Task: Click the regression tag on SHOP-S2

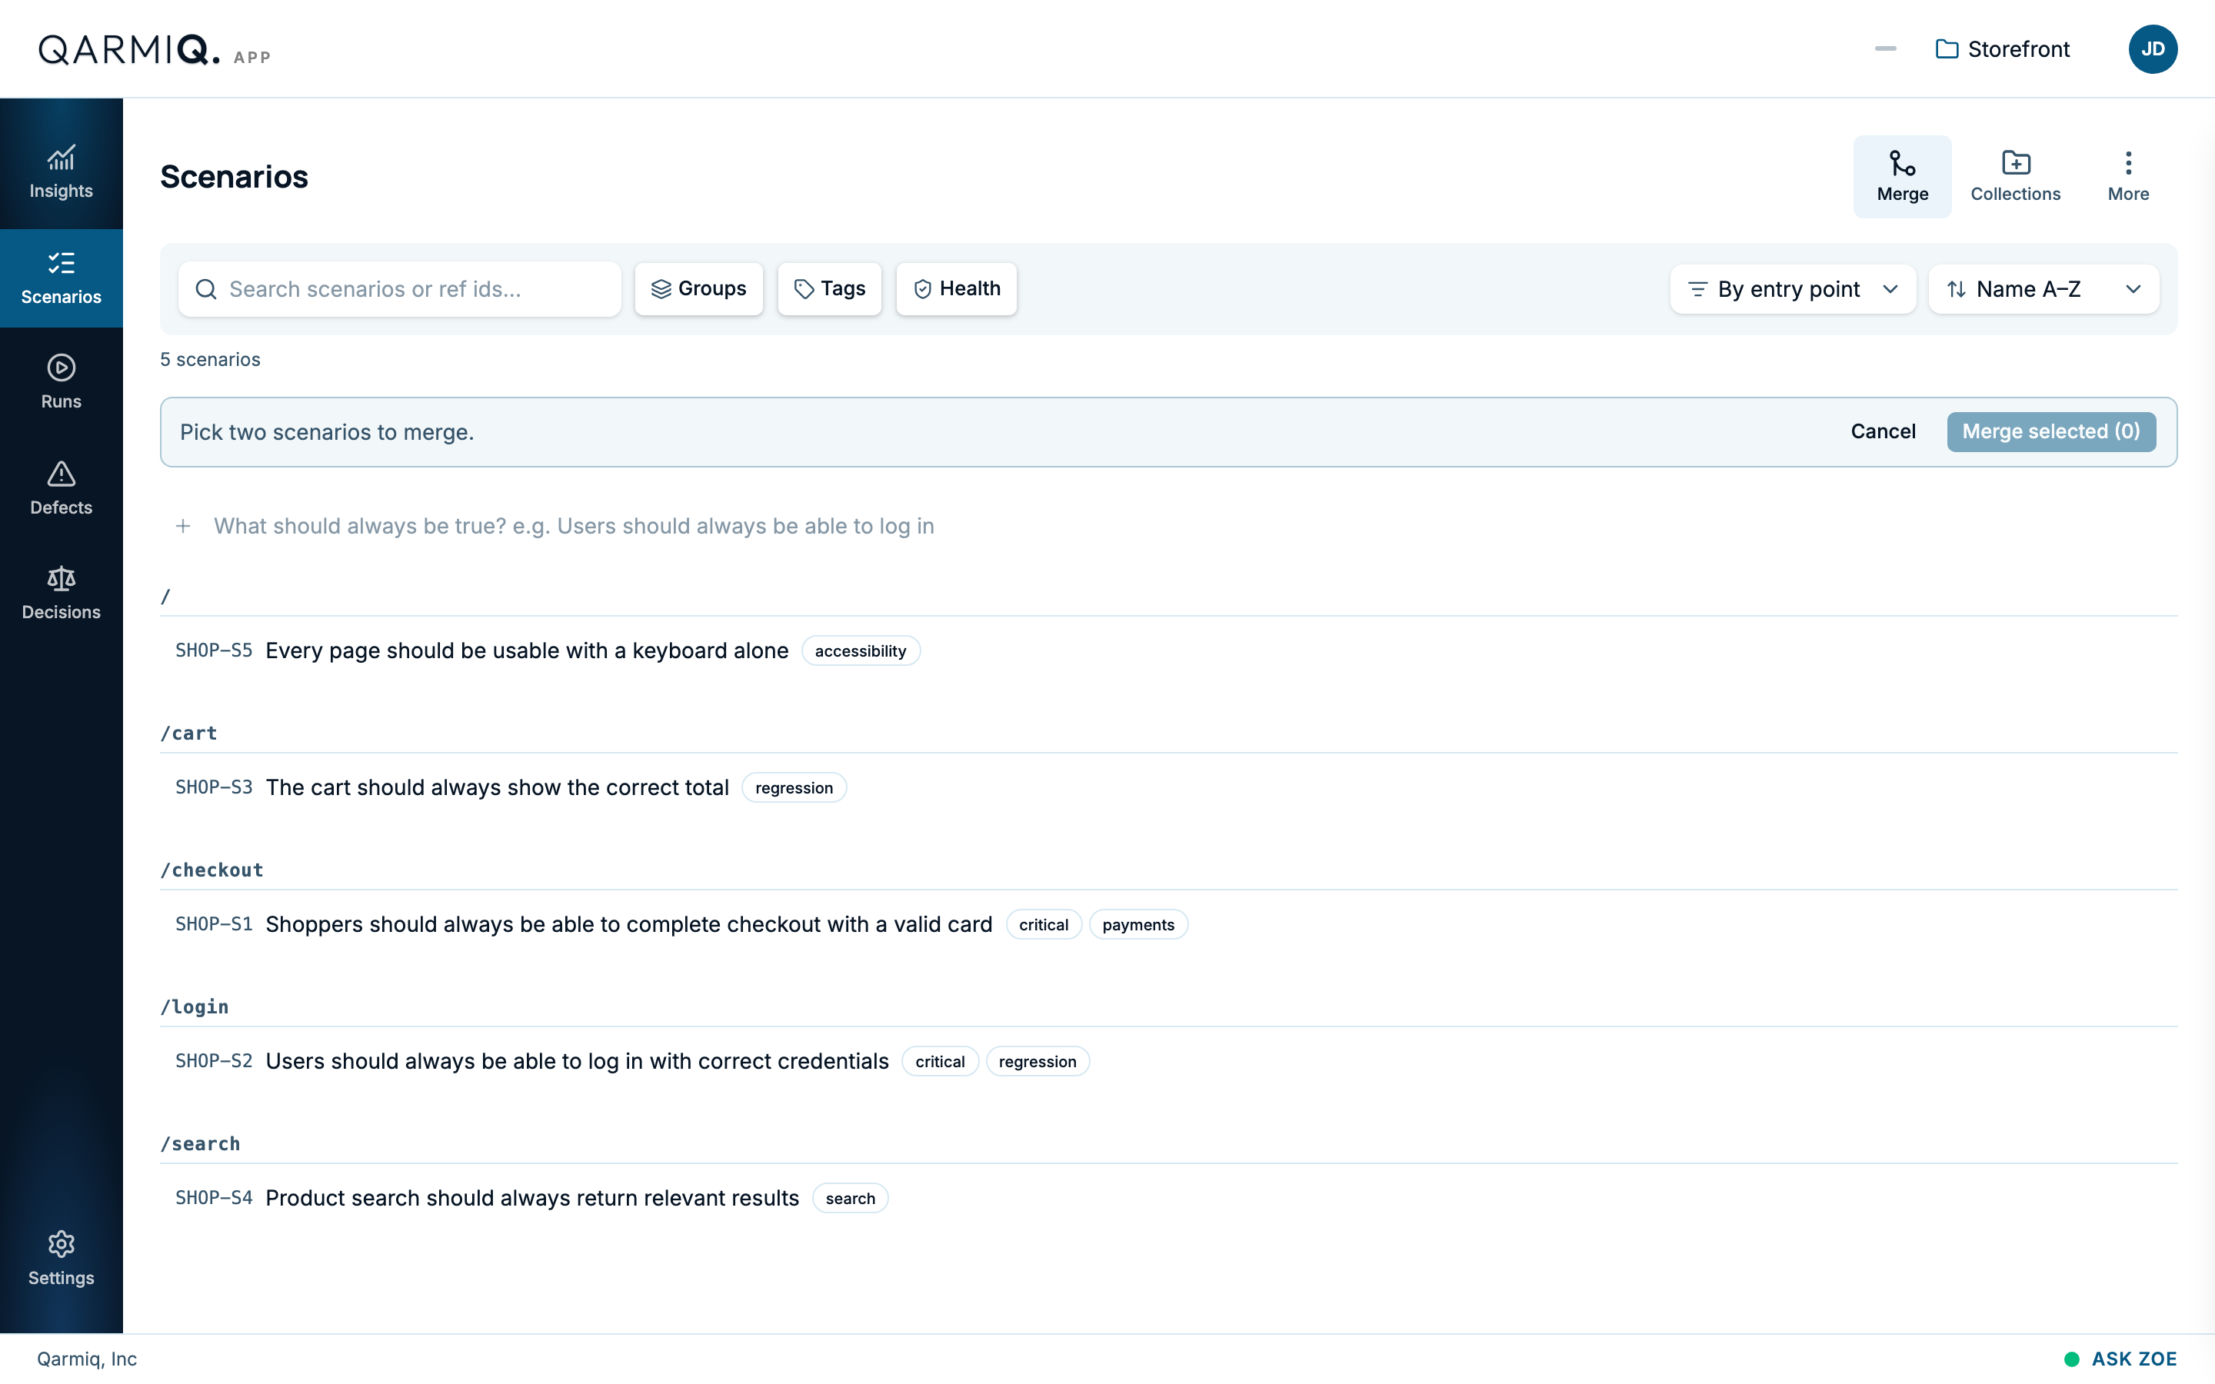Action: point(1037,1061)
